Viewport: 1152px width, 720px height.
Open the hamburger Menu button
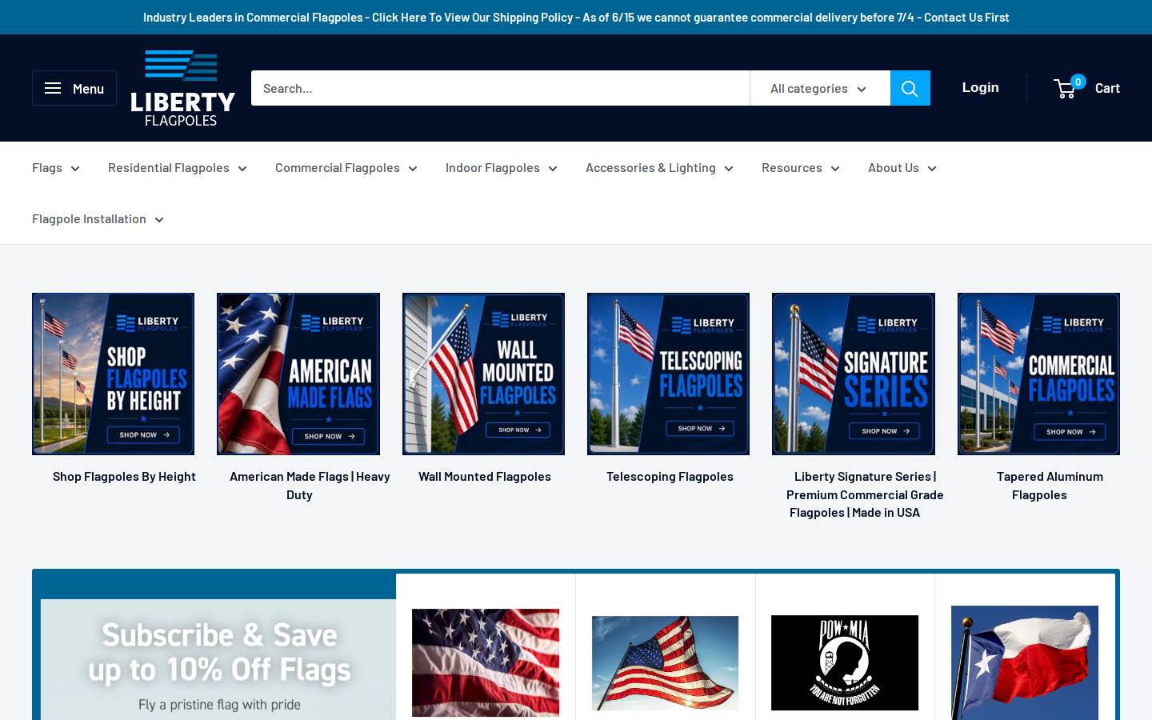coord(74,88)
